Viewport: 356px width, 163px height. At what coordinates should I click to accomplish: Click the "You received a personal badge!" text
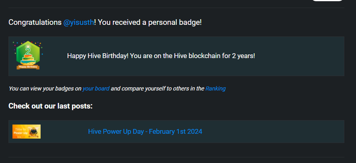click(x=149, y=22)
